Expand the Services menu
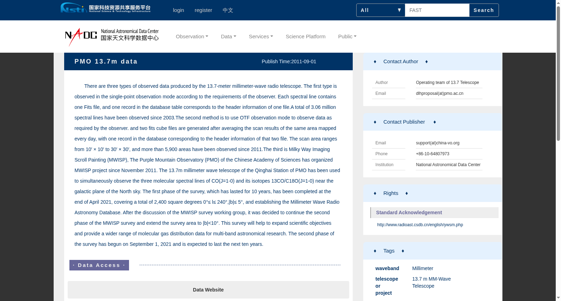561x301 pixels. 261,37
